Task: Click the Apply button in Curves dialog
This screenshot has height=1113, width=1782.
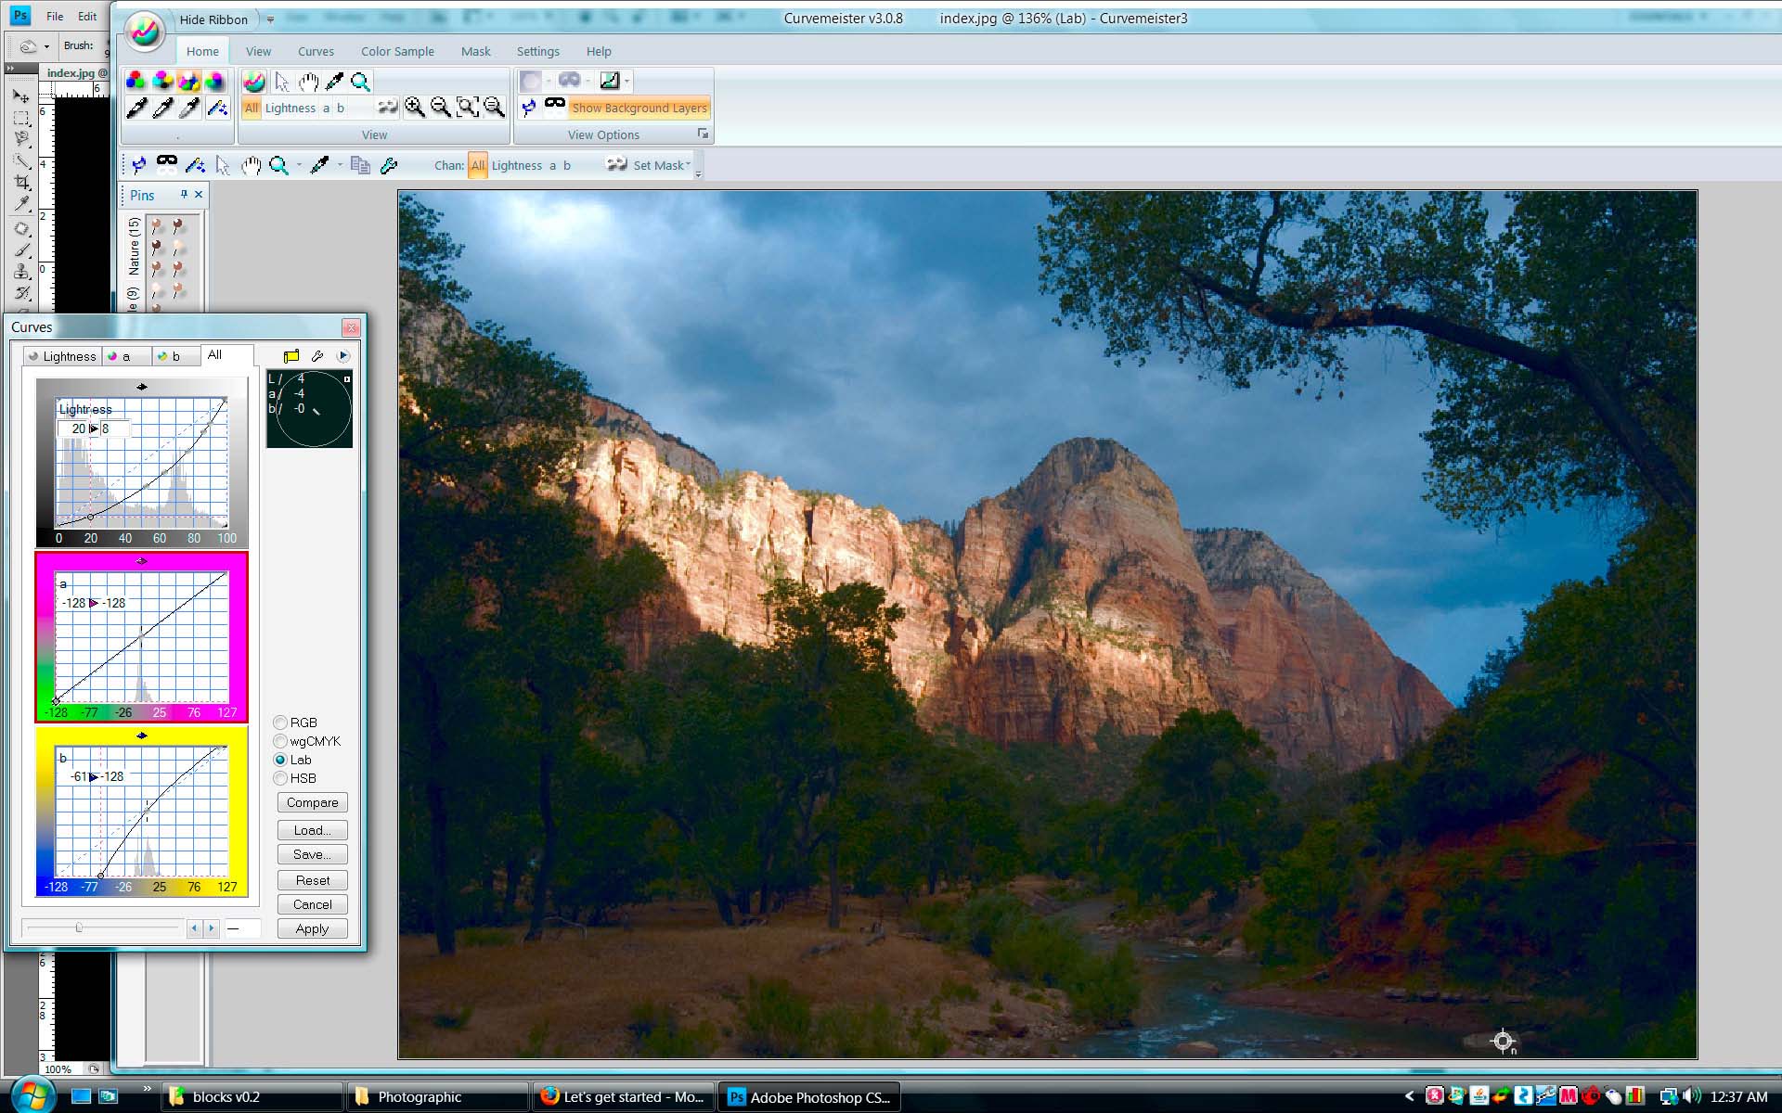Action: (x=312, y=928)
